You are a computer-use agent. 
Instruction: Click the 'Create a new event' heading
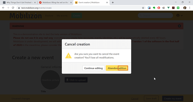33,57
